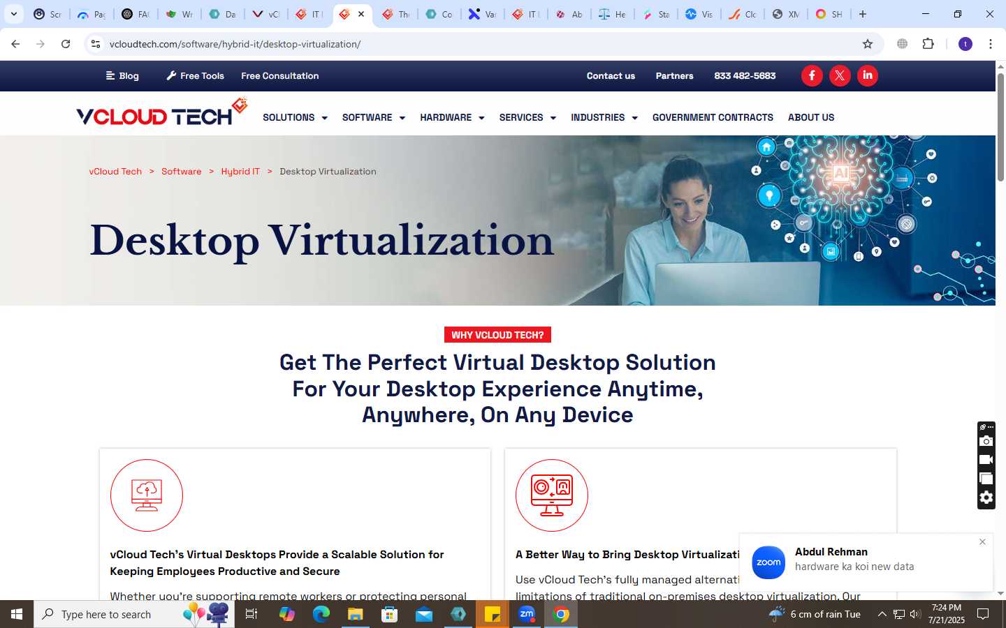Image resolution: width=1006 pixels, height=628 pixels.
Task: Open the capture tool settings gear
Action: coord(986,498)
